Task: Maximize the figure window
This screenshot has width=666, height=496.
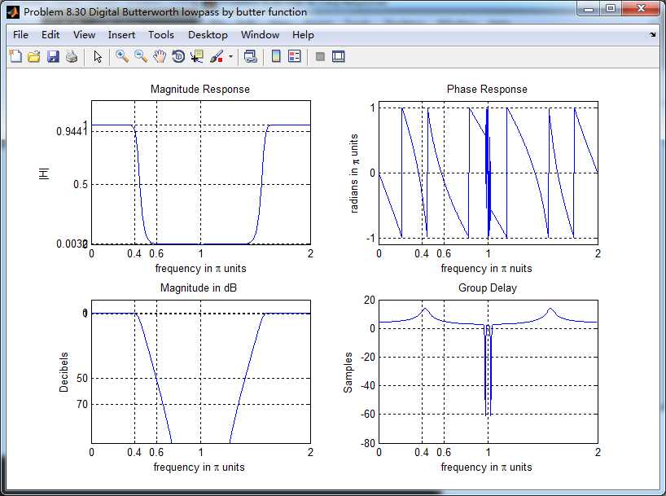Action: click(x=611, y=8)
